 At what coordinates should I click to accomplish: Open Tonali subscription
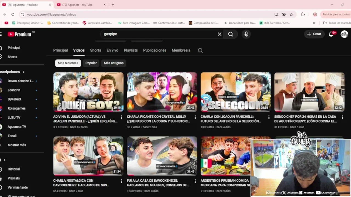click(x=12, y=136)
